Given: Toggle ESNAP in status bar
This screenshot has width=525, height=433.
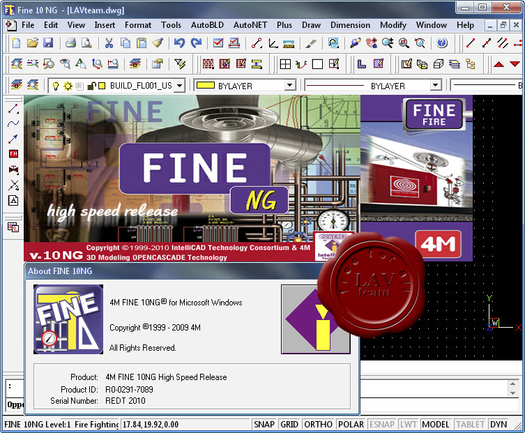Looking at the screenshot, I should [381, 425].
